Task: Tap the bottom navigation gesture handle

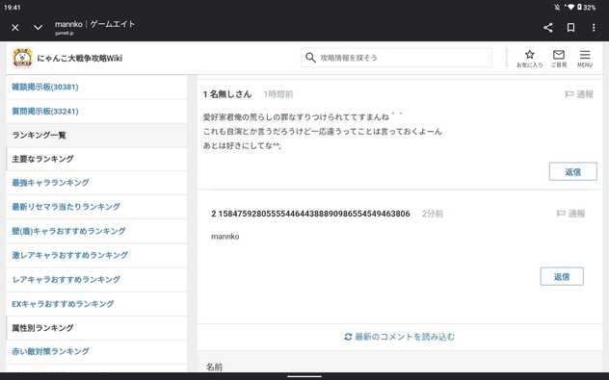Action: coord(304,376)
